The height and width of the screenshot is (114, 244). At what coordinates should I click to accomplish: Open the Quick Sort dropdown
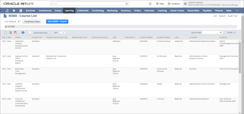pos(212,33)
